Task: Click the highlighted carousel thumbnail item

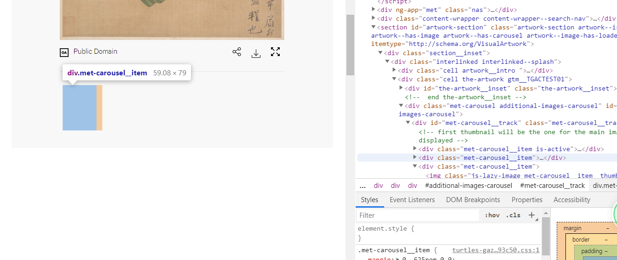Action: pyautogui.click(x=80, y=107)
